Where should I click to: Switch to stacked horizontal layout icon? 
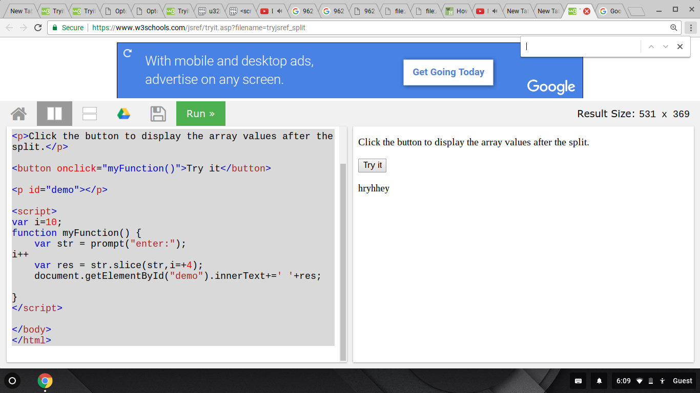point(90,114)
